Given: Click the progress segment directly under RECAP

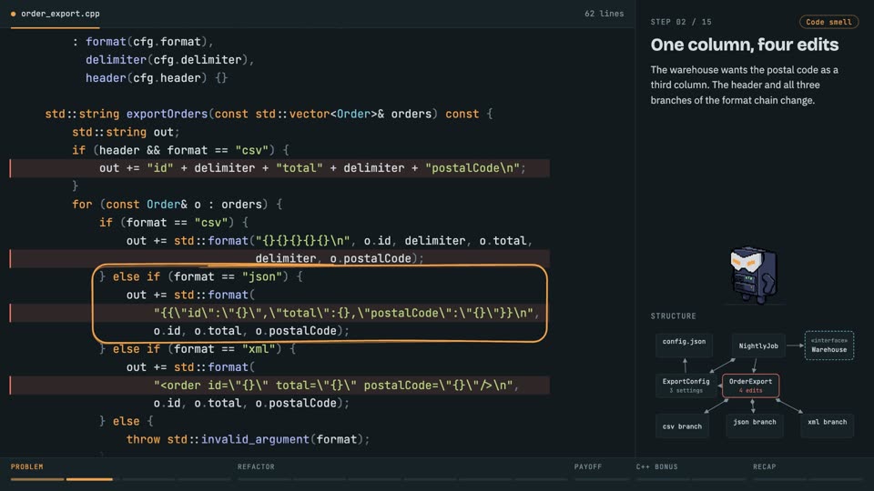Looking at the screenshot, I should (x=779, y=479).
